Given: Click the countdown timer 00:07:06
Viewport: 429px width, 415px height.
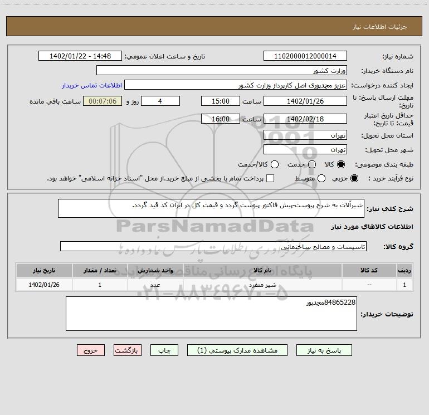Looking at the screenshot, I should tap(103, 101).
